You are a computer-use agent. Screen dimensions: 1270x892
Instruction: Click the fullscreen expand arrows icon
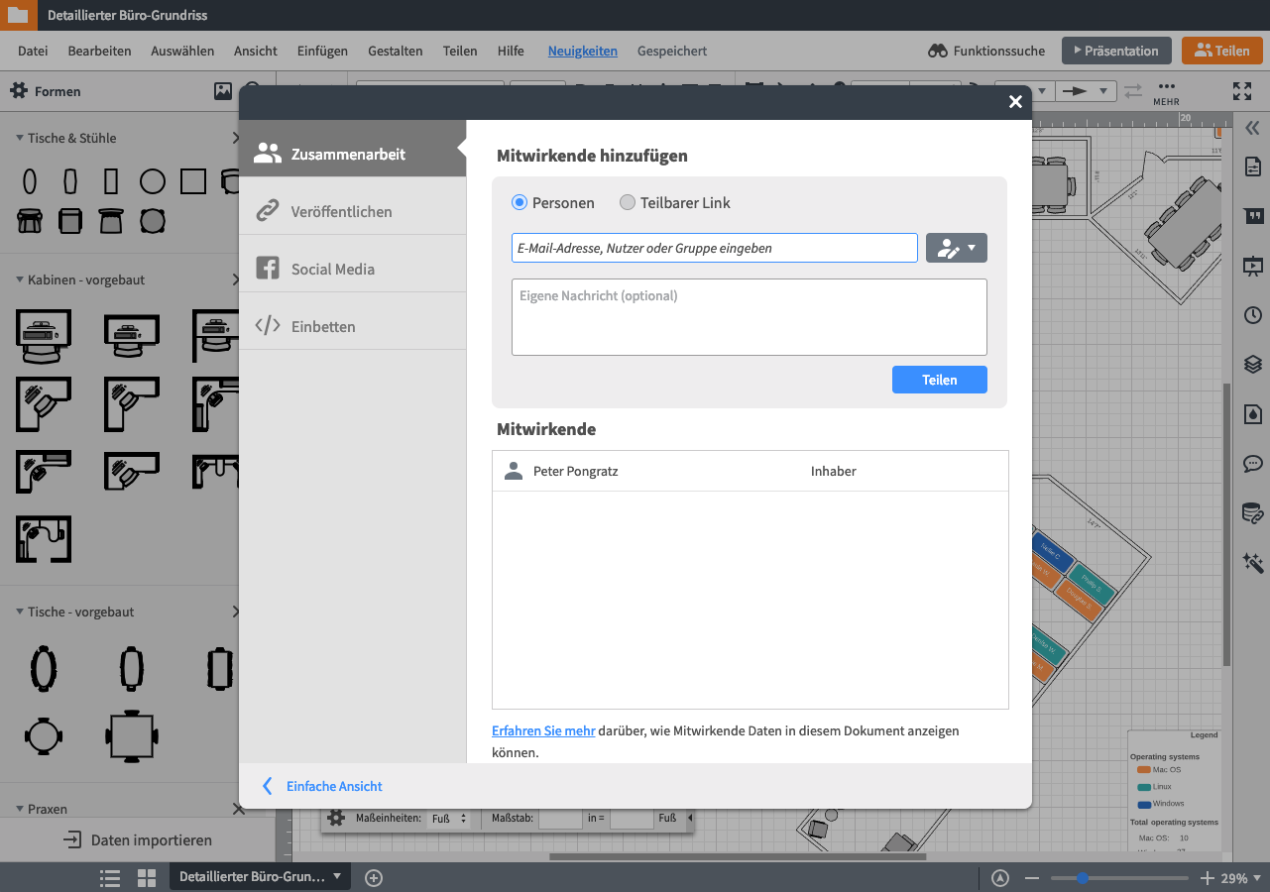pos(1242,91)
